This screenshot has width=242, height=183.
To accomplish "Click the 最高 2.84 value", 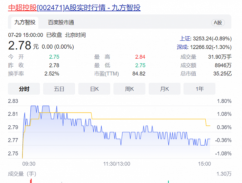I will coord(140,57).
